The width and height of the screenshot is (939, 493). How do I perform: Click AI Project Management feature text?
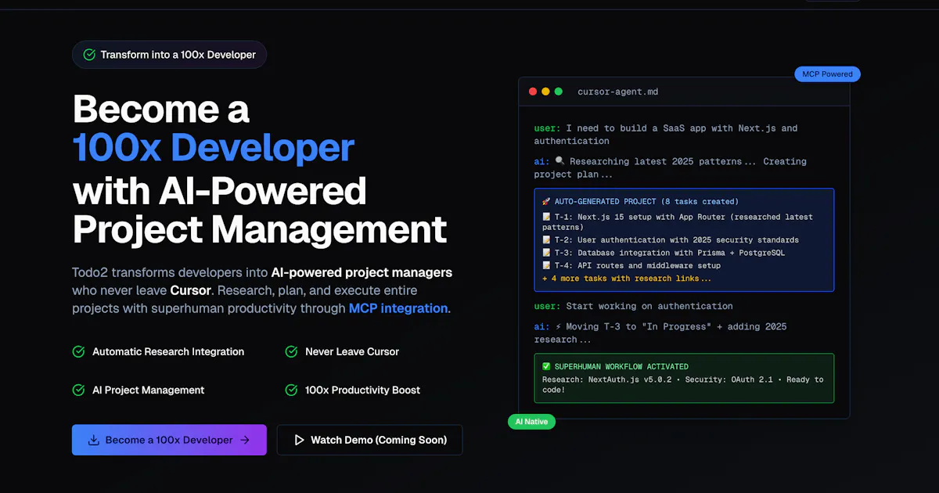pos(149,390)
